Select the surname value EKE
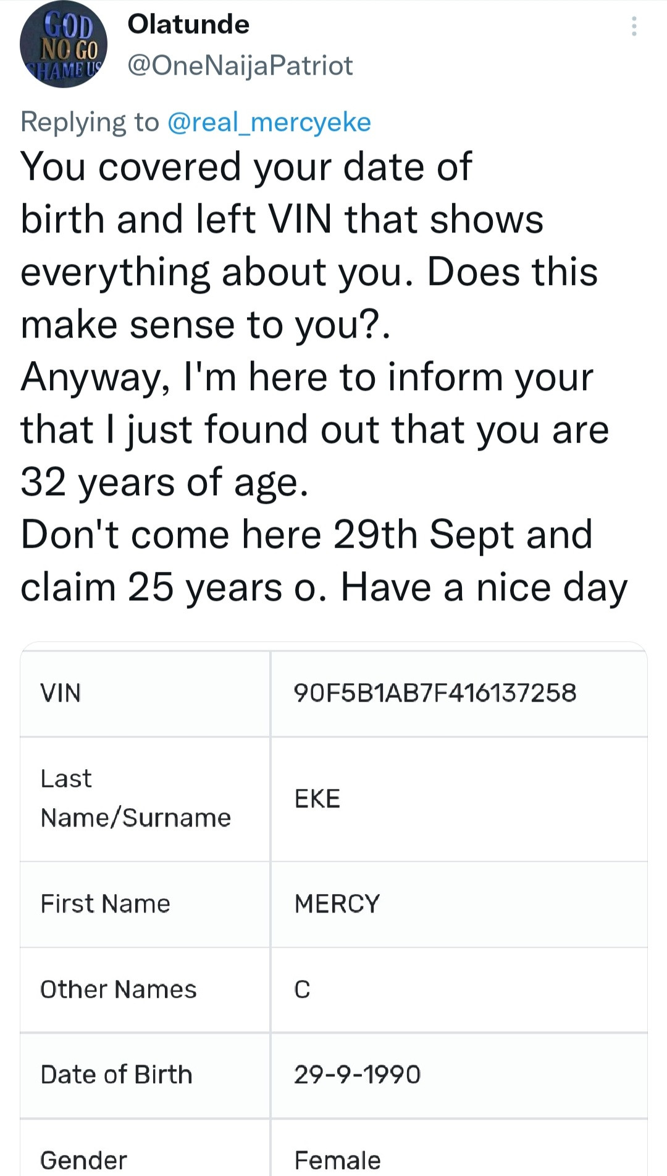Viewport: 667px width, 1176px height. [x=317, y=799]
